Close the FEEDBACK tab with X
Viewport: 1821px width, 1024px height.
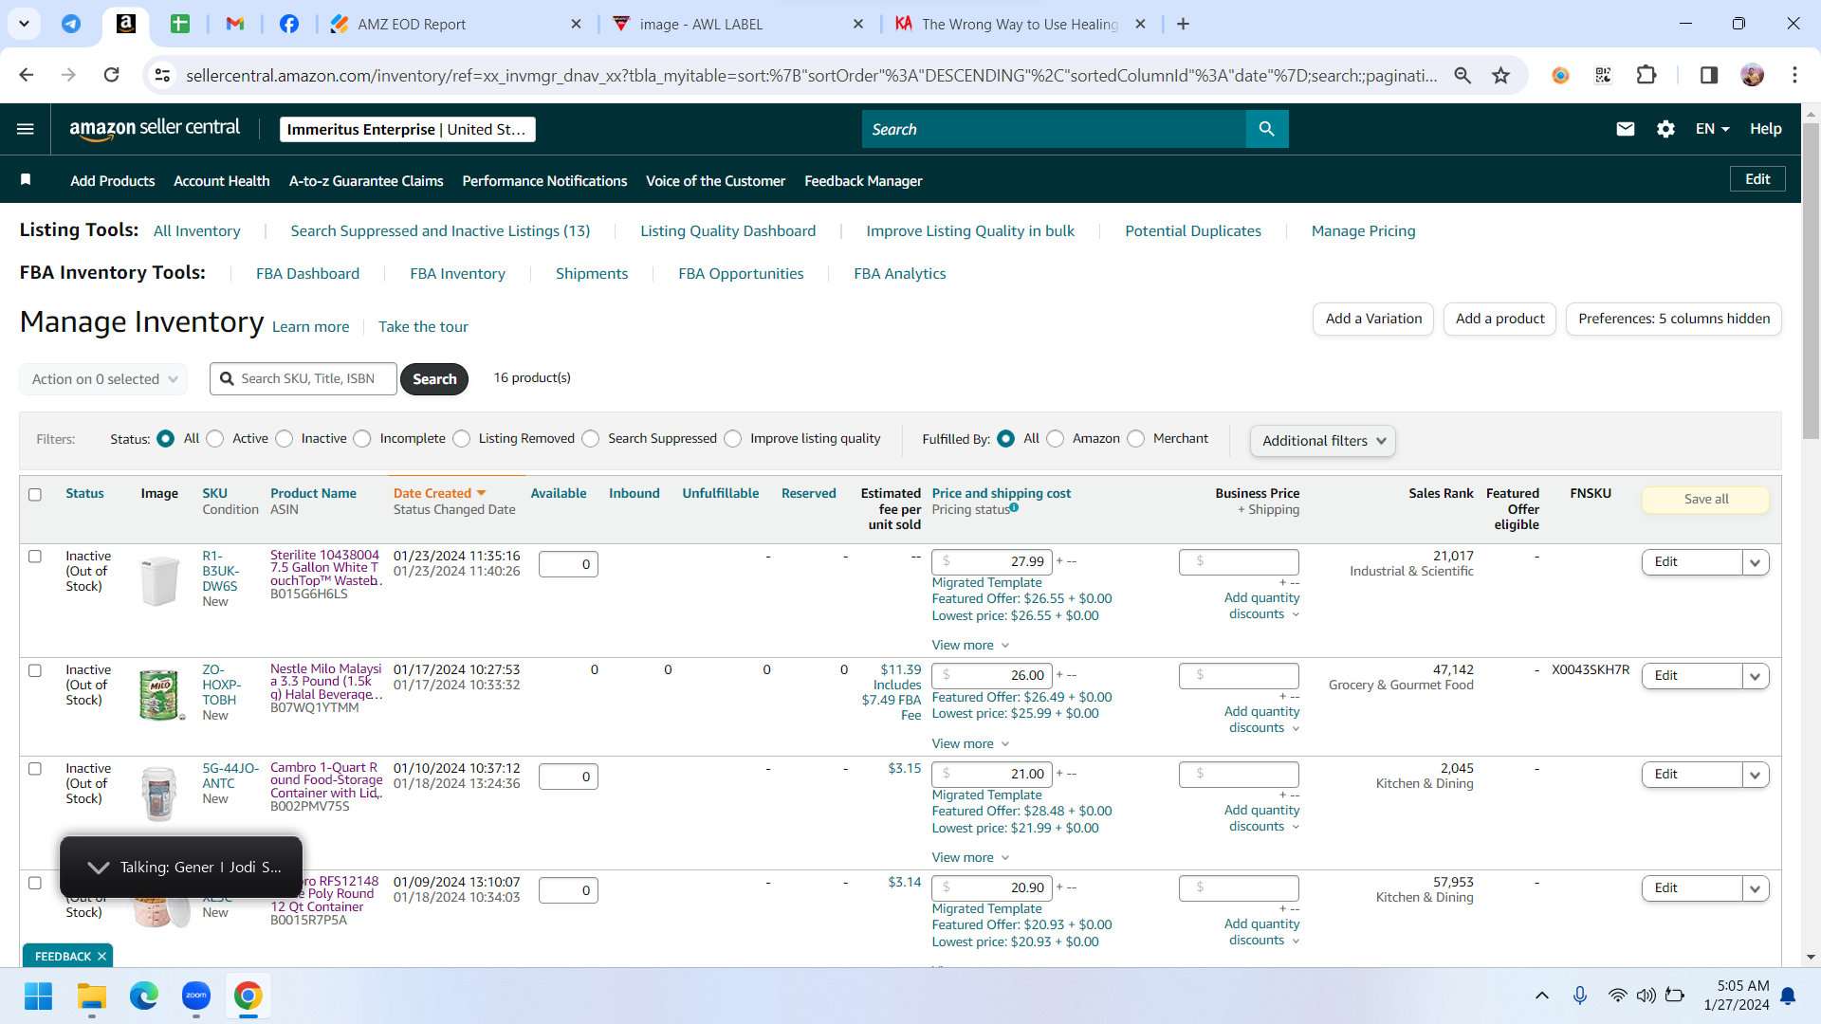(x=101, y=957)
